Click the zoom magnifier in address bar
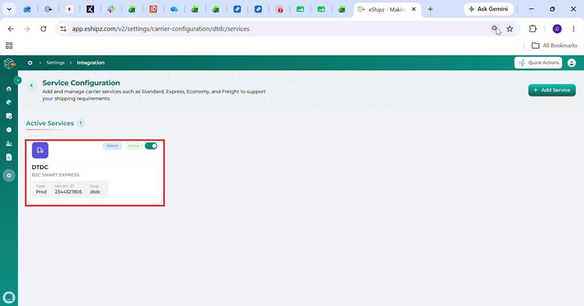Image resolution: width=584 pixels, height=306 pixels. pos(495,29)
